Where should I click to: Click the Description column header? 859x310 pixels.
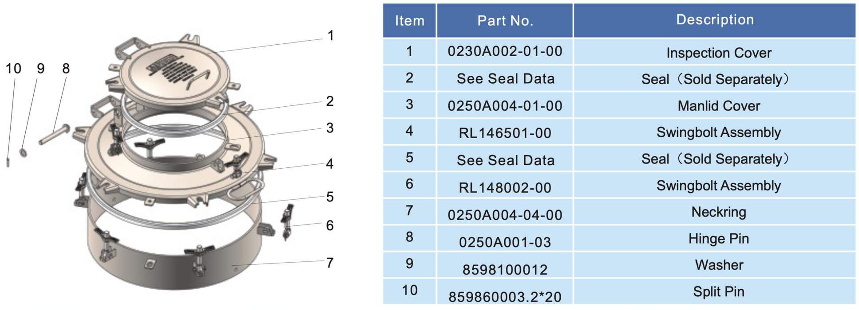(714, 19)
